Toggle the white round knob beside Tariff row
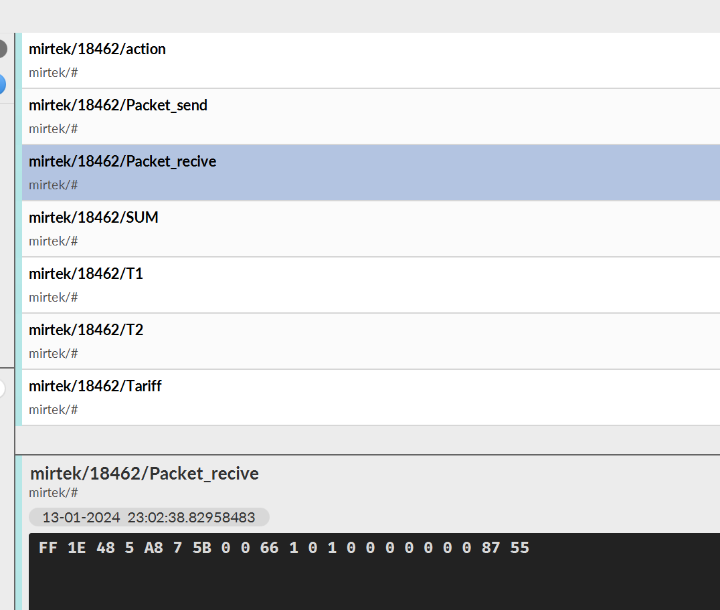 pos(2,389)
